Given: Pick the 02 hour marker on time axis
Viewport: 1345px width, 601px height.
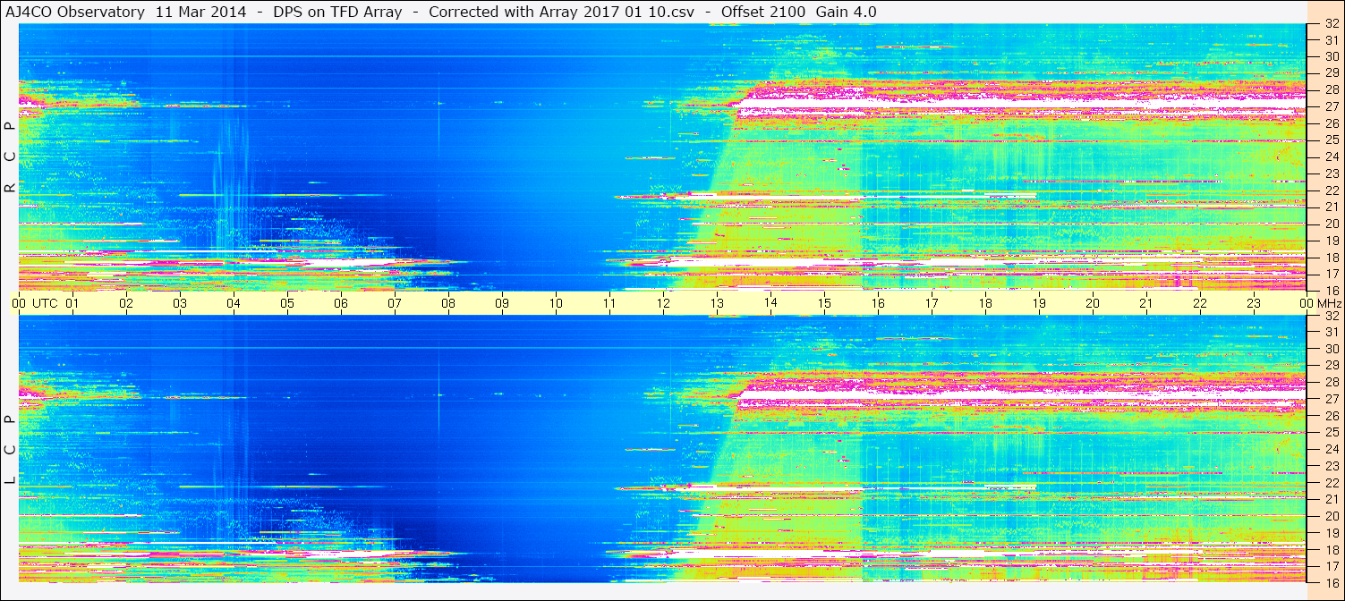Looking at the screenshot, I should [126, 303].
